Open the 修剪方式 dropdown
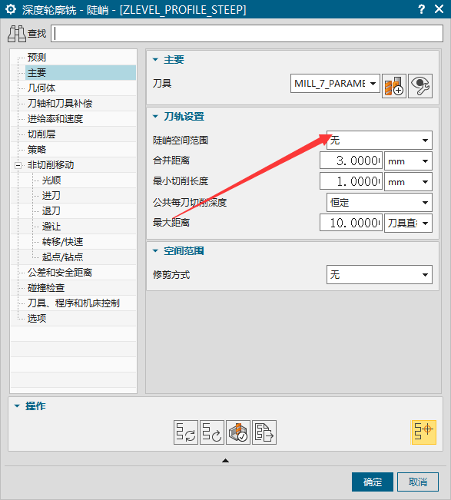451x500 pixels. [x=380, y=274]
